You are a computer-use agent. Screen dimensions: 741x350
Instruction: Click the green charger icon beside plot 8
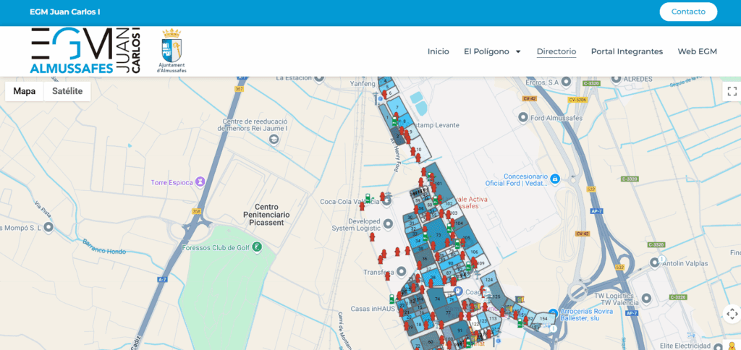[x=394, y=122]
